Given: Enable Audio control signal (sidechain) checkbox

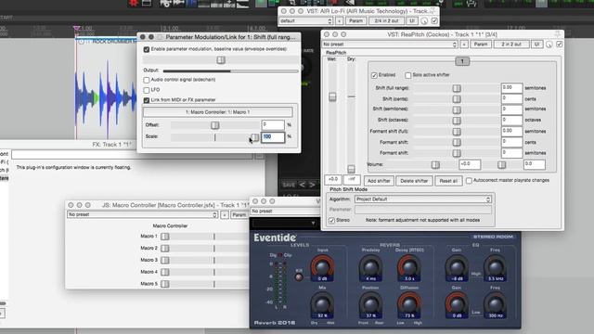Looking at the screenshot, I should [147, 80].
